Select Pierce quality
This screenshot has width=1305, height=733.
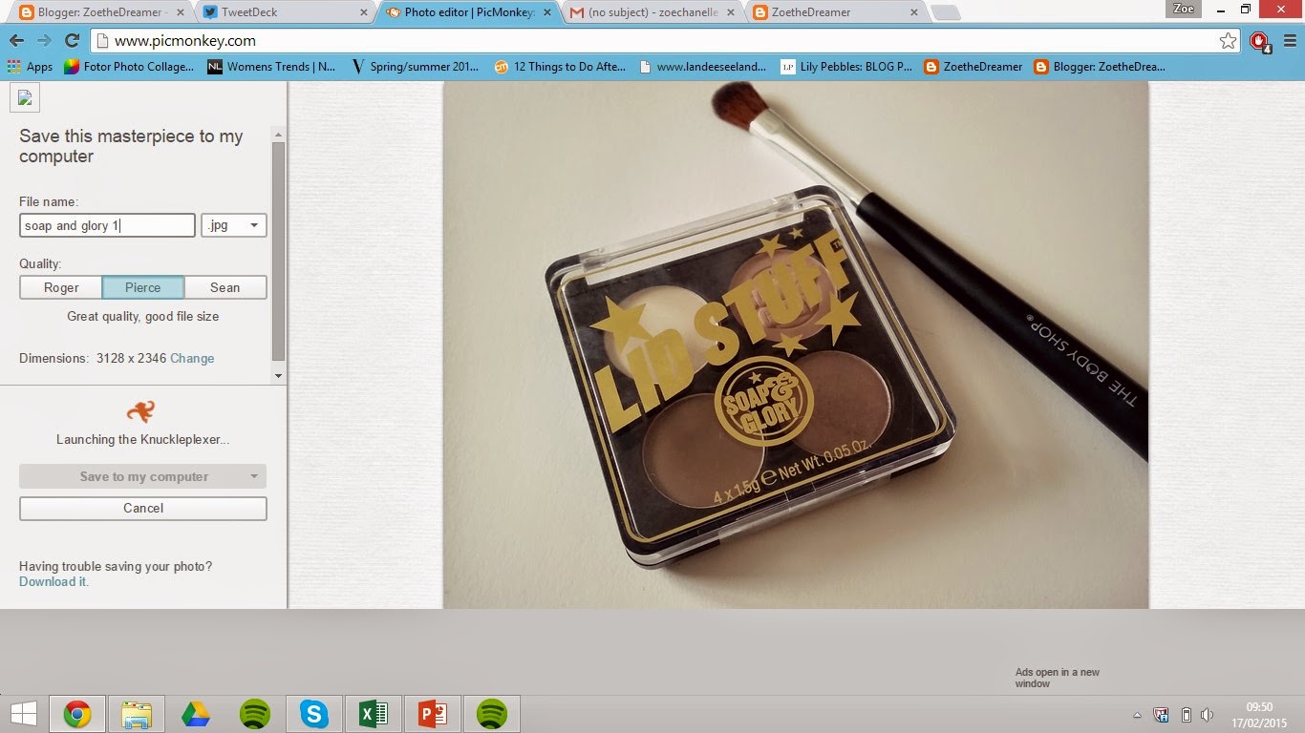coord(143,287)
